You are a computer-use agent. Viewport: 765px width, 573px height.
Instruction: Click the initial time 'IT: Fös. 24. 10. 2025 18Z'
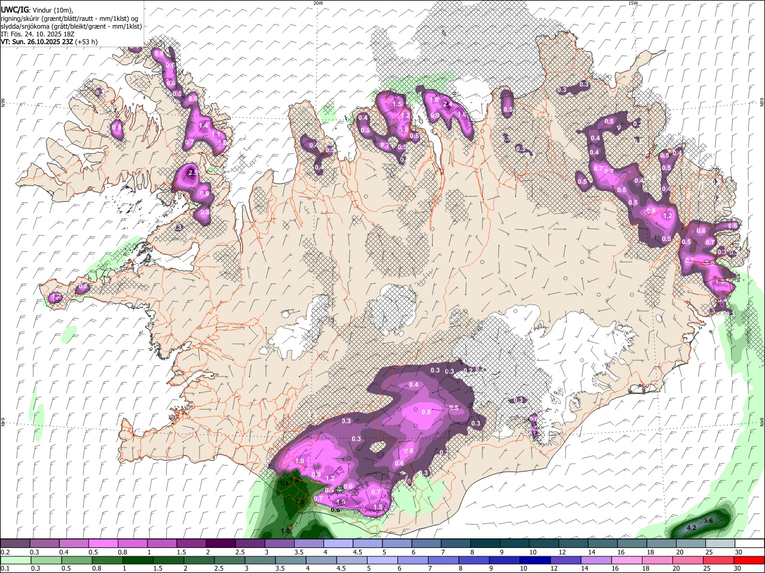38,34
